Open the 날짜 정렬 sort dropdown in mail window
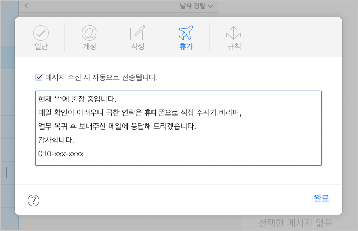The image size is (358, 231). pyautogui.click(x=197, y=6)
